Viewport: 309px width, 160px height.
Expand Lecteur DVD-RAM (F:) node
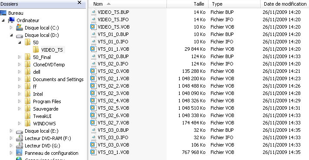[11, 138]
